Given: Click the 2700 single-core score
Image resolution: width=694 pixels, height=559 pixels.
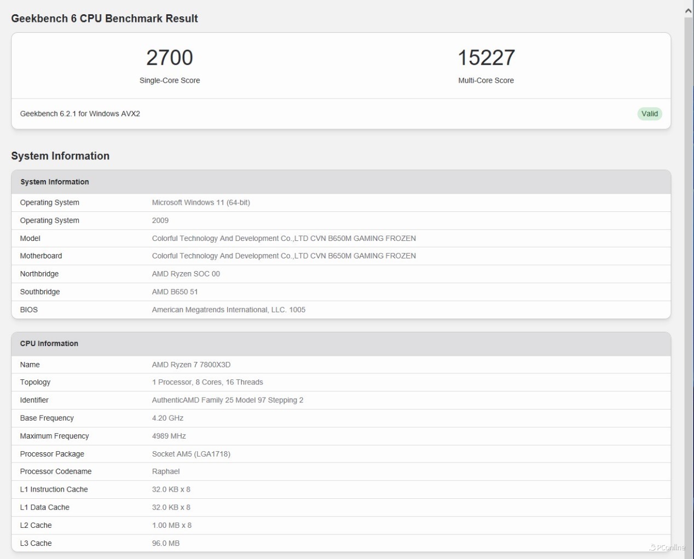Looking at the screenshot, I should (x=170, y=57).
